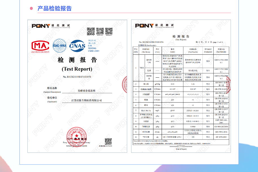Click the 铅(以 Pb 计) test item cell
This screenshot has height=172, width=258.
[146, 111]
